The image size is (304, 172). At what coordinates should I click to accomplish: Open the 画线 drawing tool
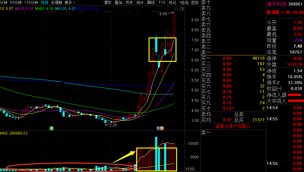tap(151, 3)
